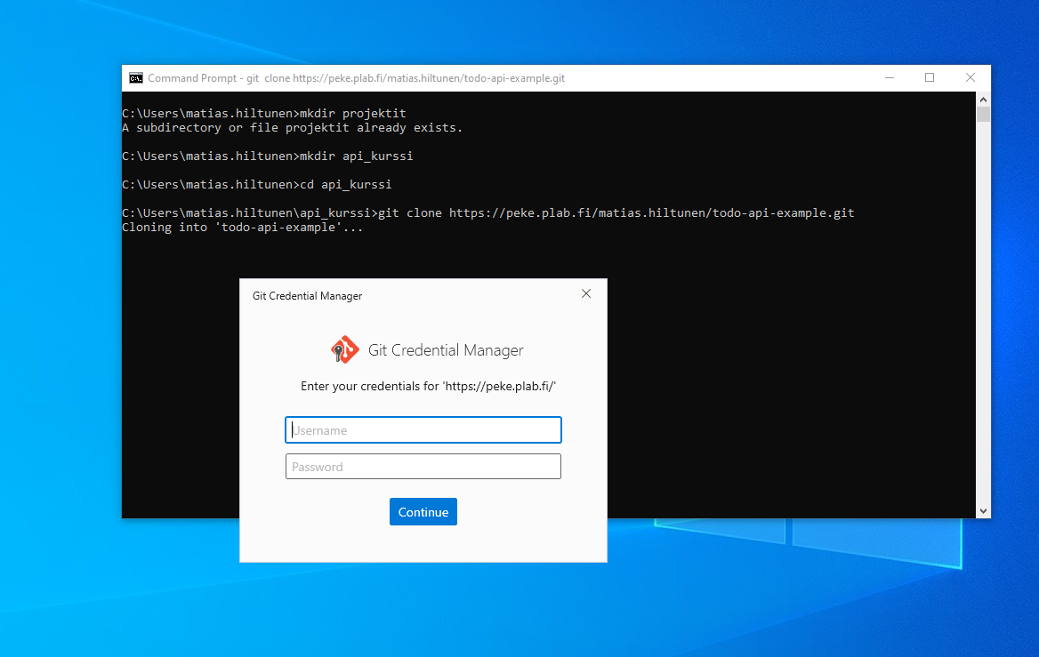Viewport: 1039px width, 657px height.
Task: Click the 'Cloning into 'todo-api-example'...' line
Action: tap(243, 228)
